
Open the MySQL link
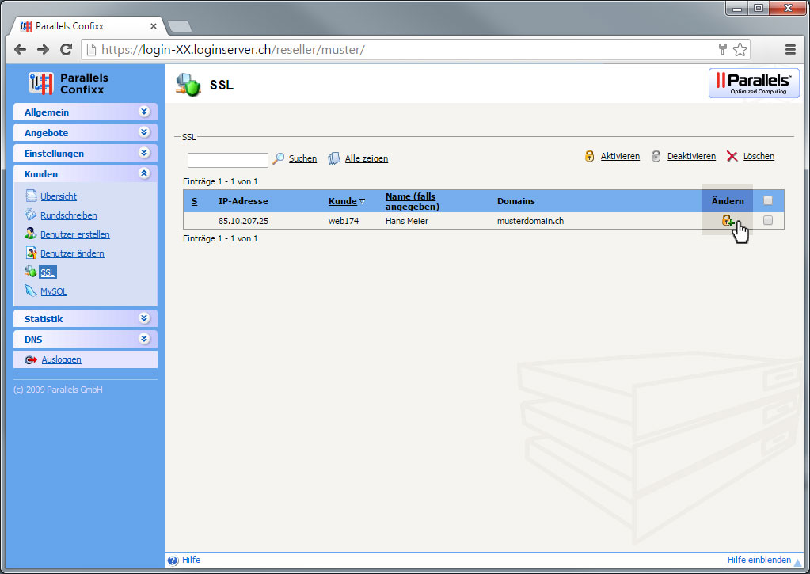pos(54,291)
